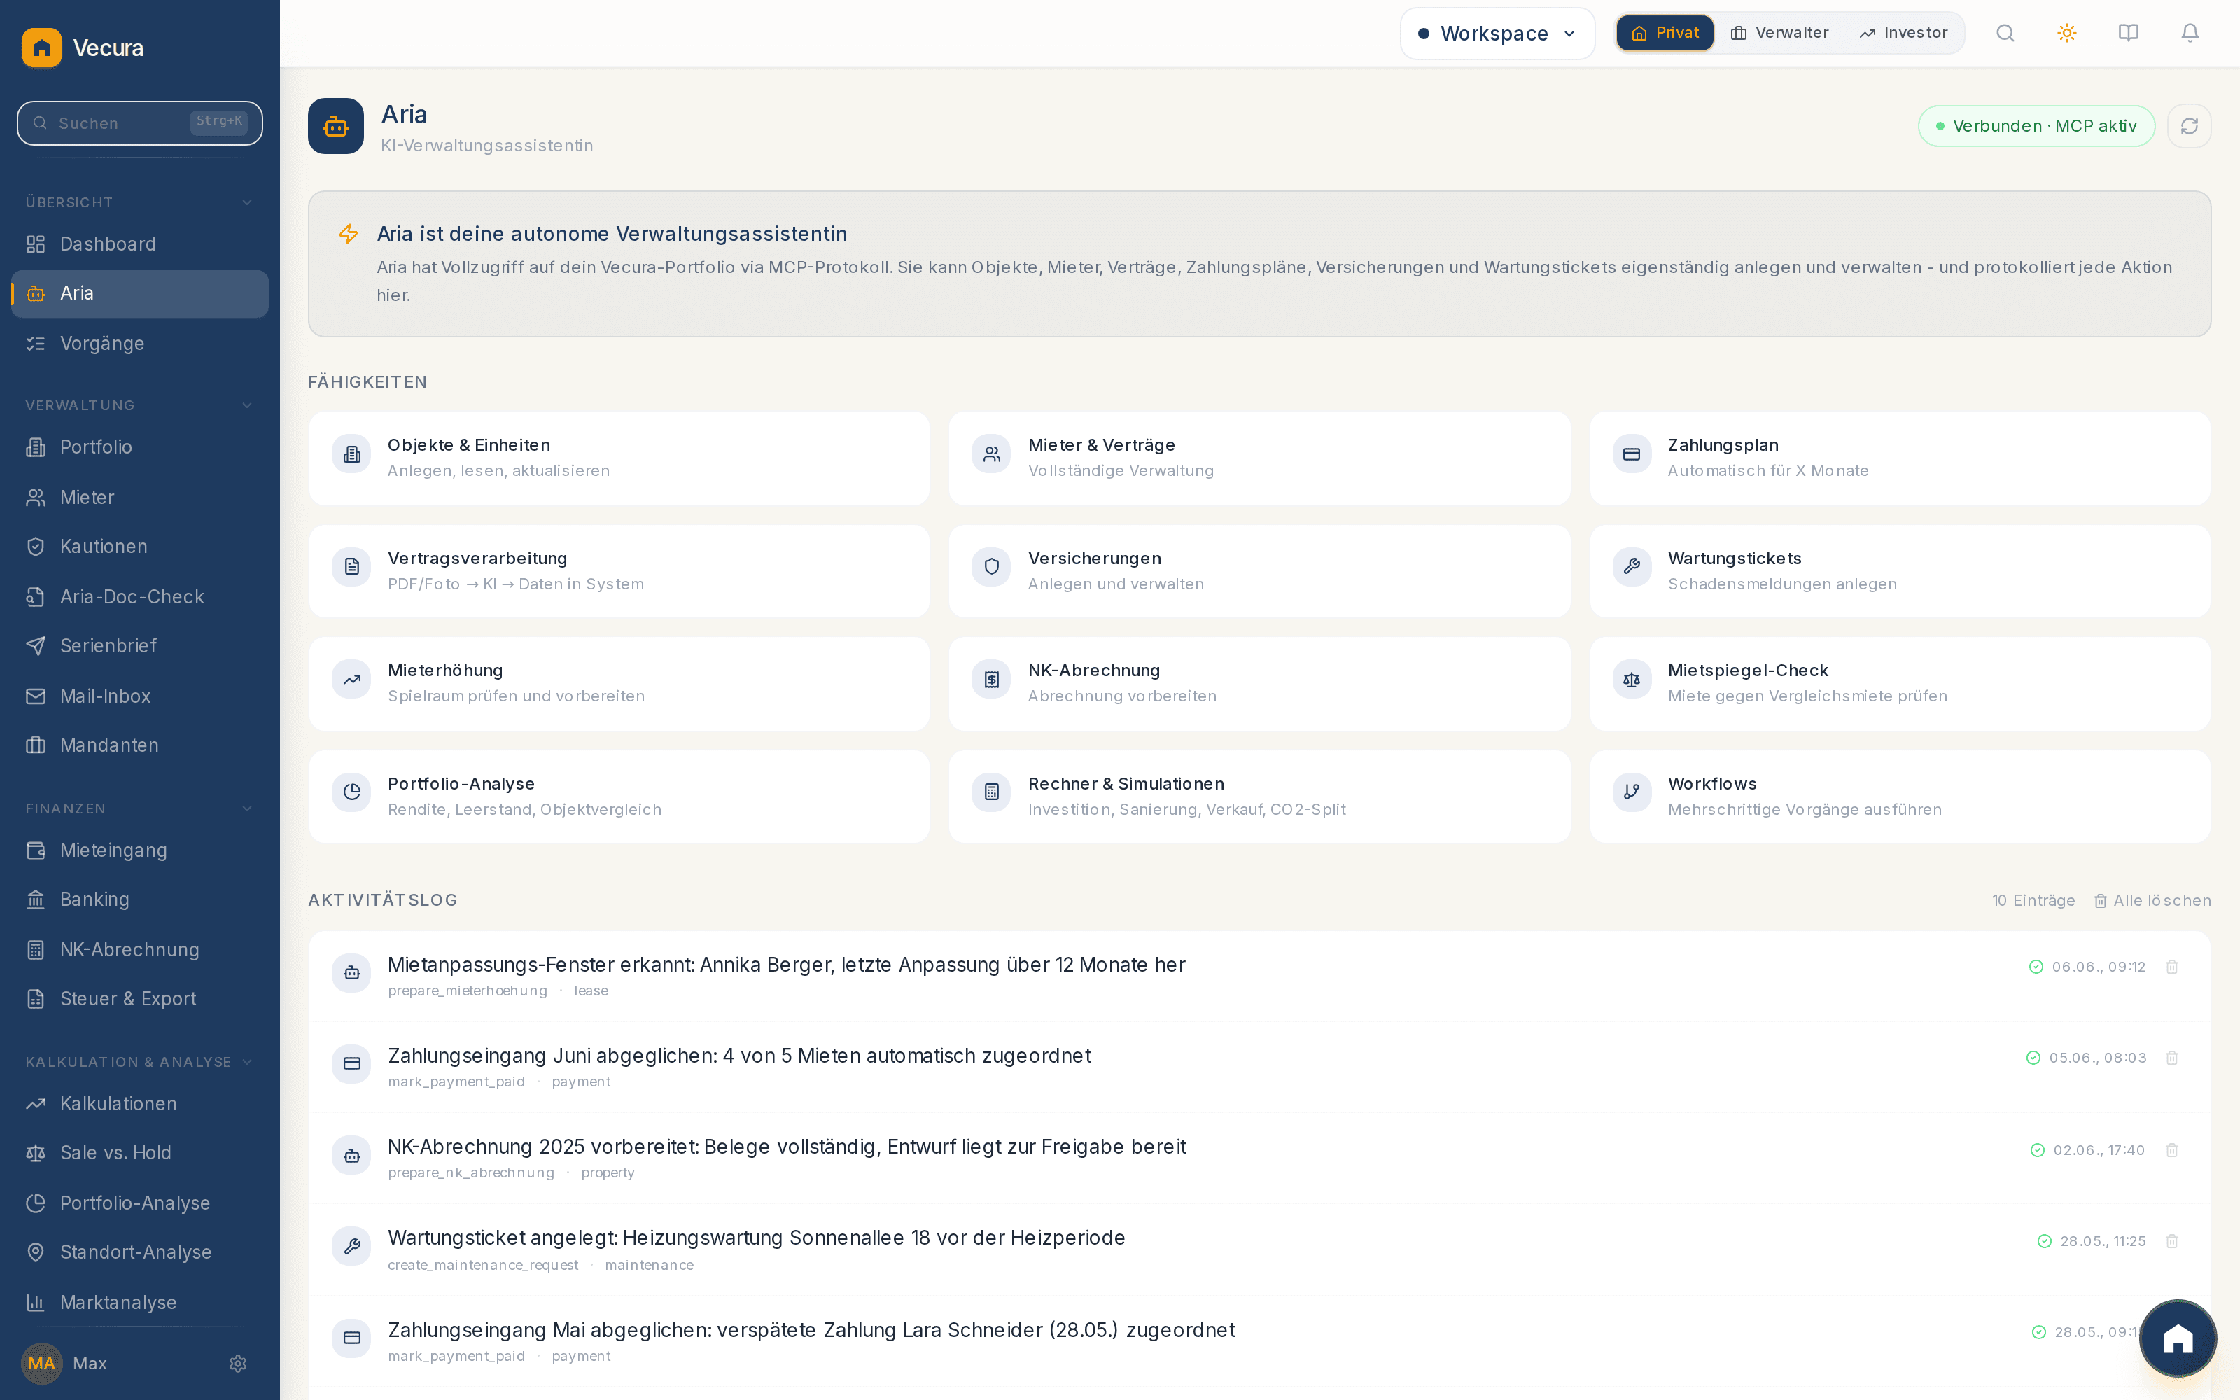Click the Vecura house logo icon

pyautogui.click(x=42, y=47)
